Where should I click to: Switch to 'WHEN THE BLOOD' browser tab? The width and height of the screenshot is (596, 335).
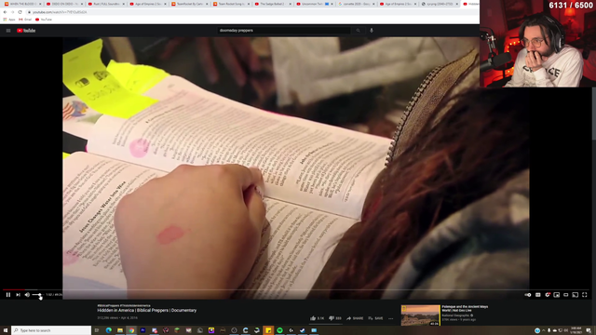click(22, 4)
